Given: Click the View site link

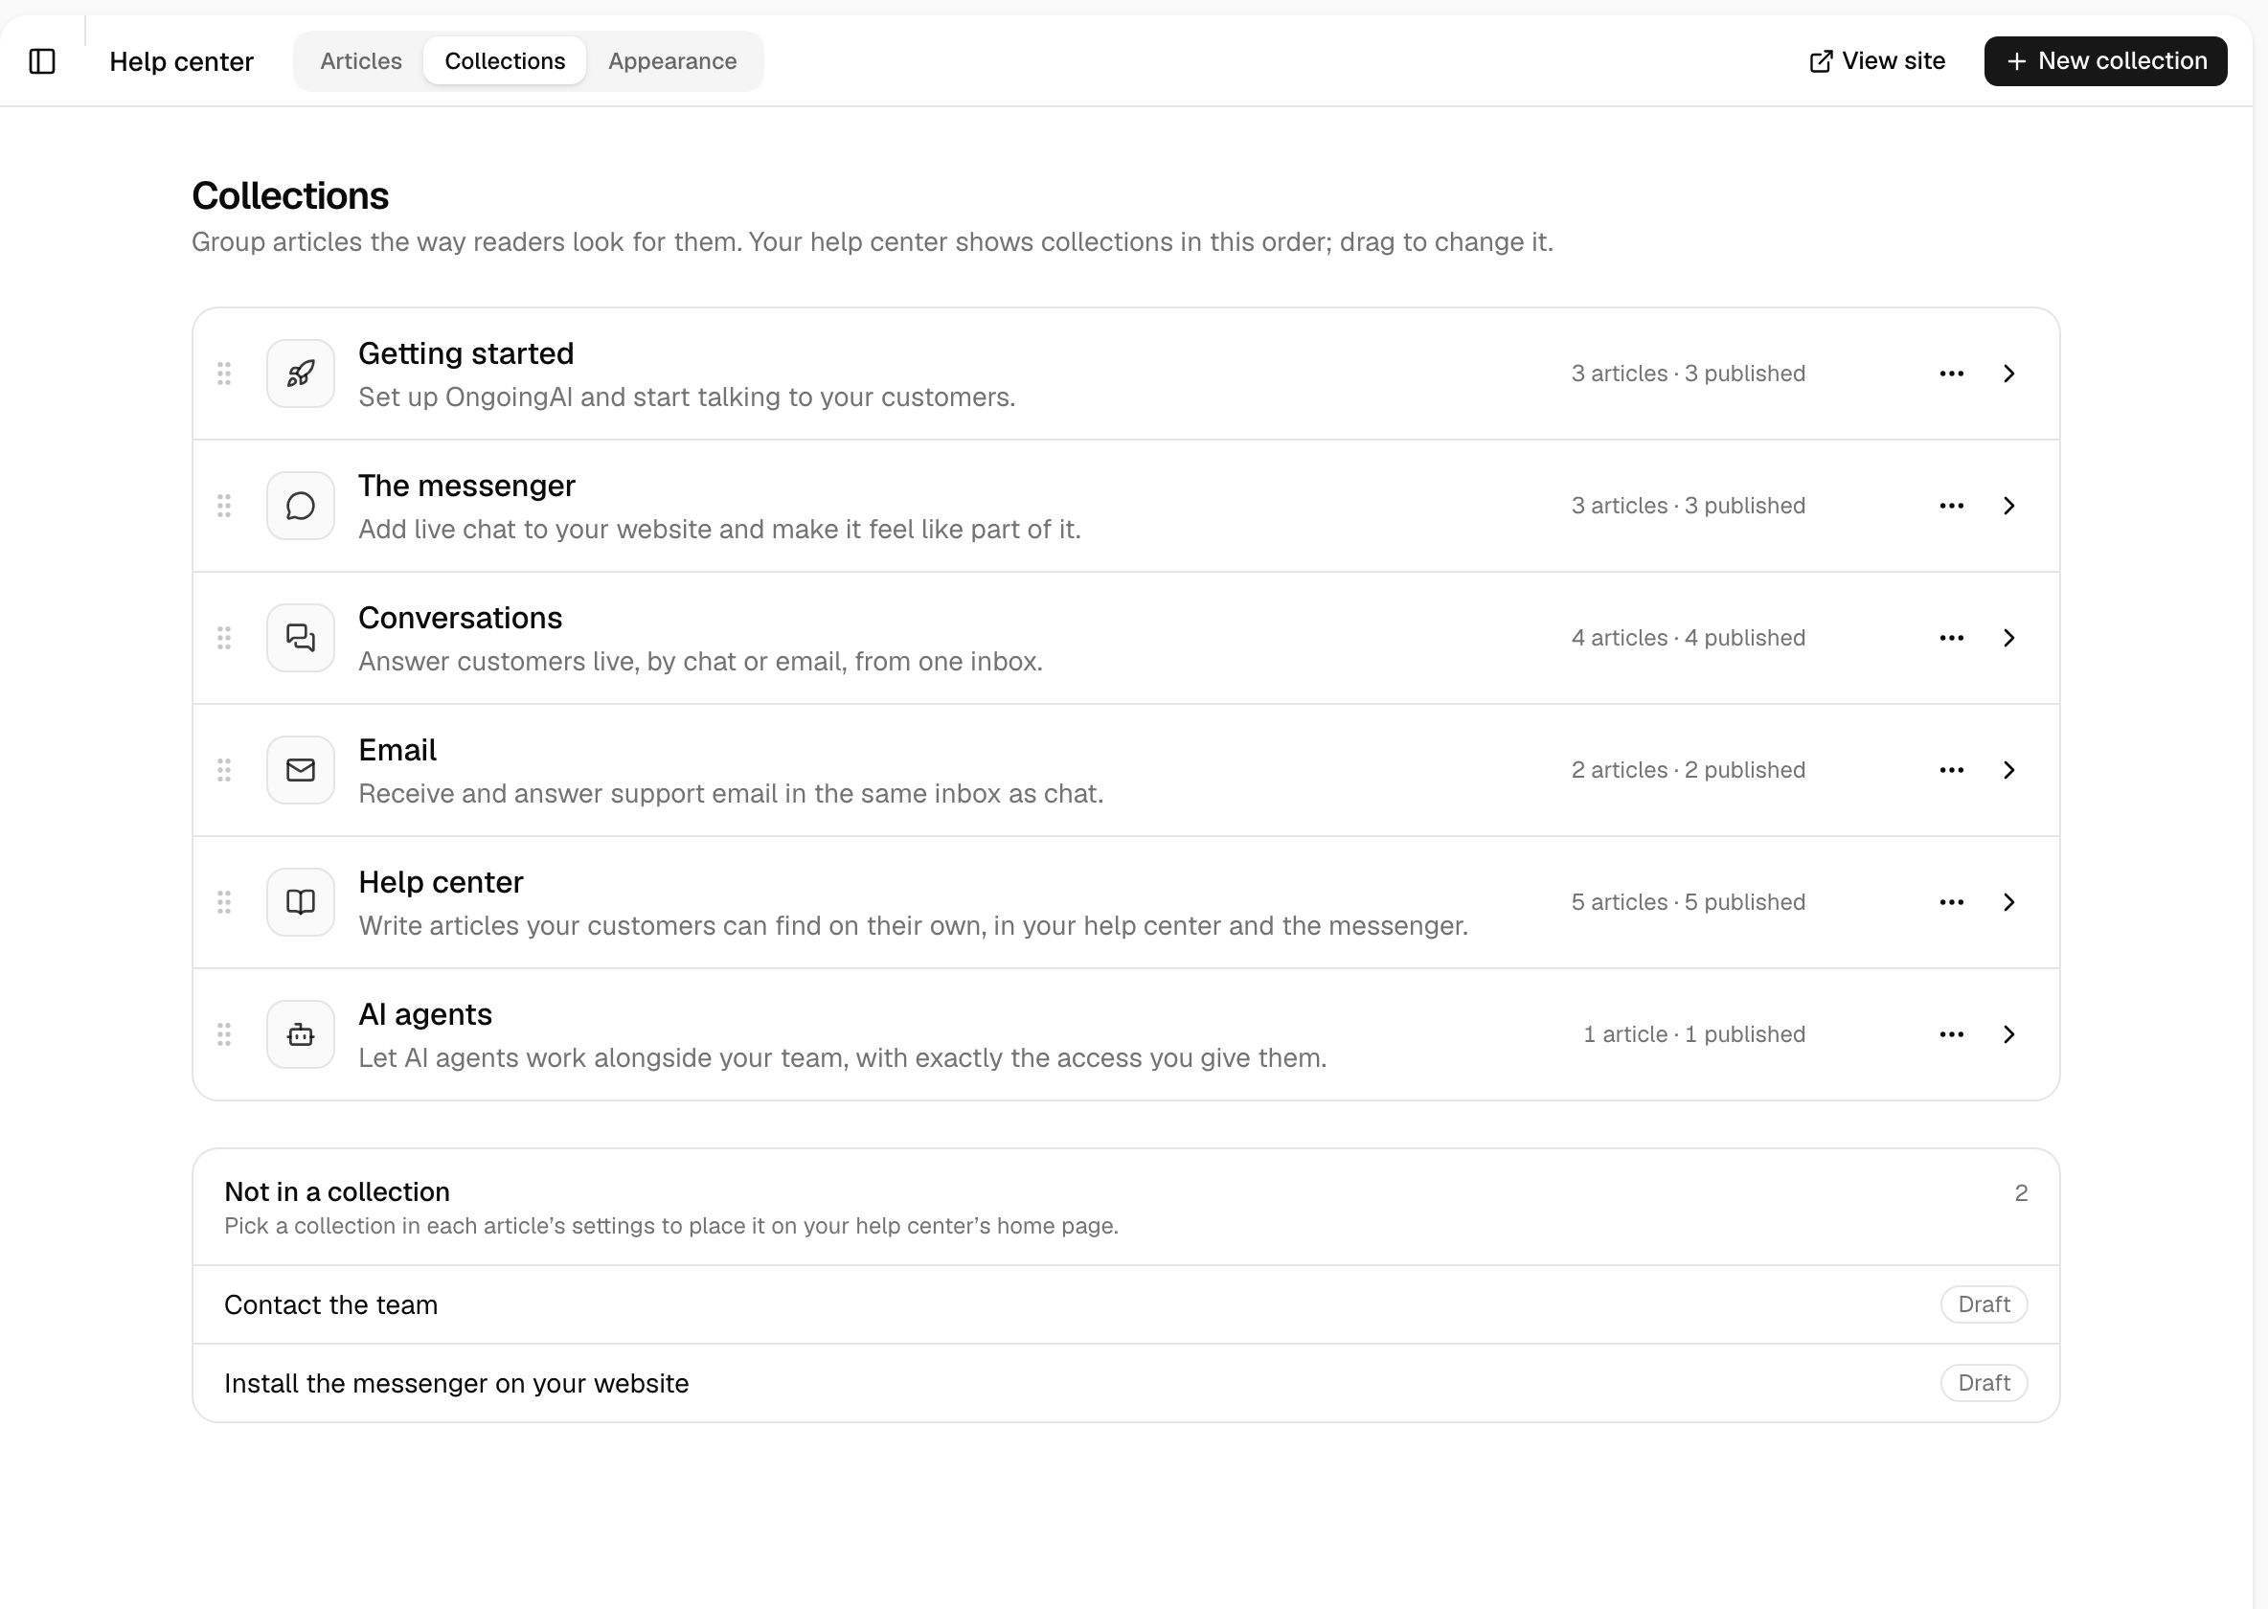Looking at the screenshot, I should click(x=1876, y=61).
